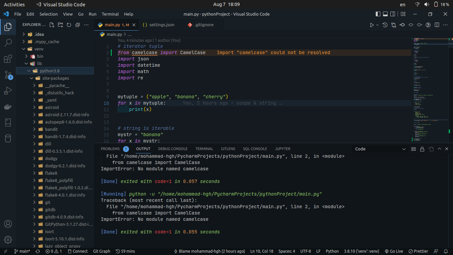Click Connect in the status bar
The height and width of the screenshot is (255, 453).
(x=78, y=251)
